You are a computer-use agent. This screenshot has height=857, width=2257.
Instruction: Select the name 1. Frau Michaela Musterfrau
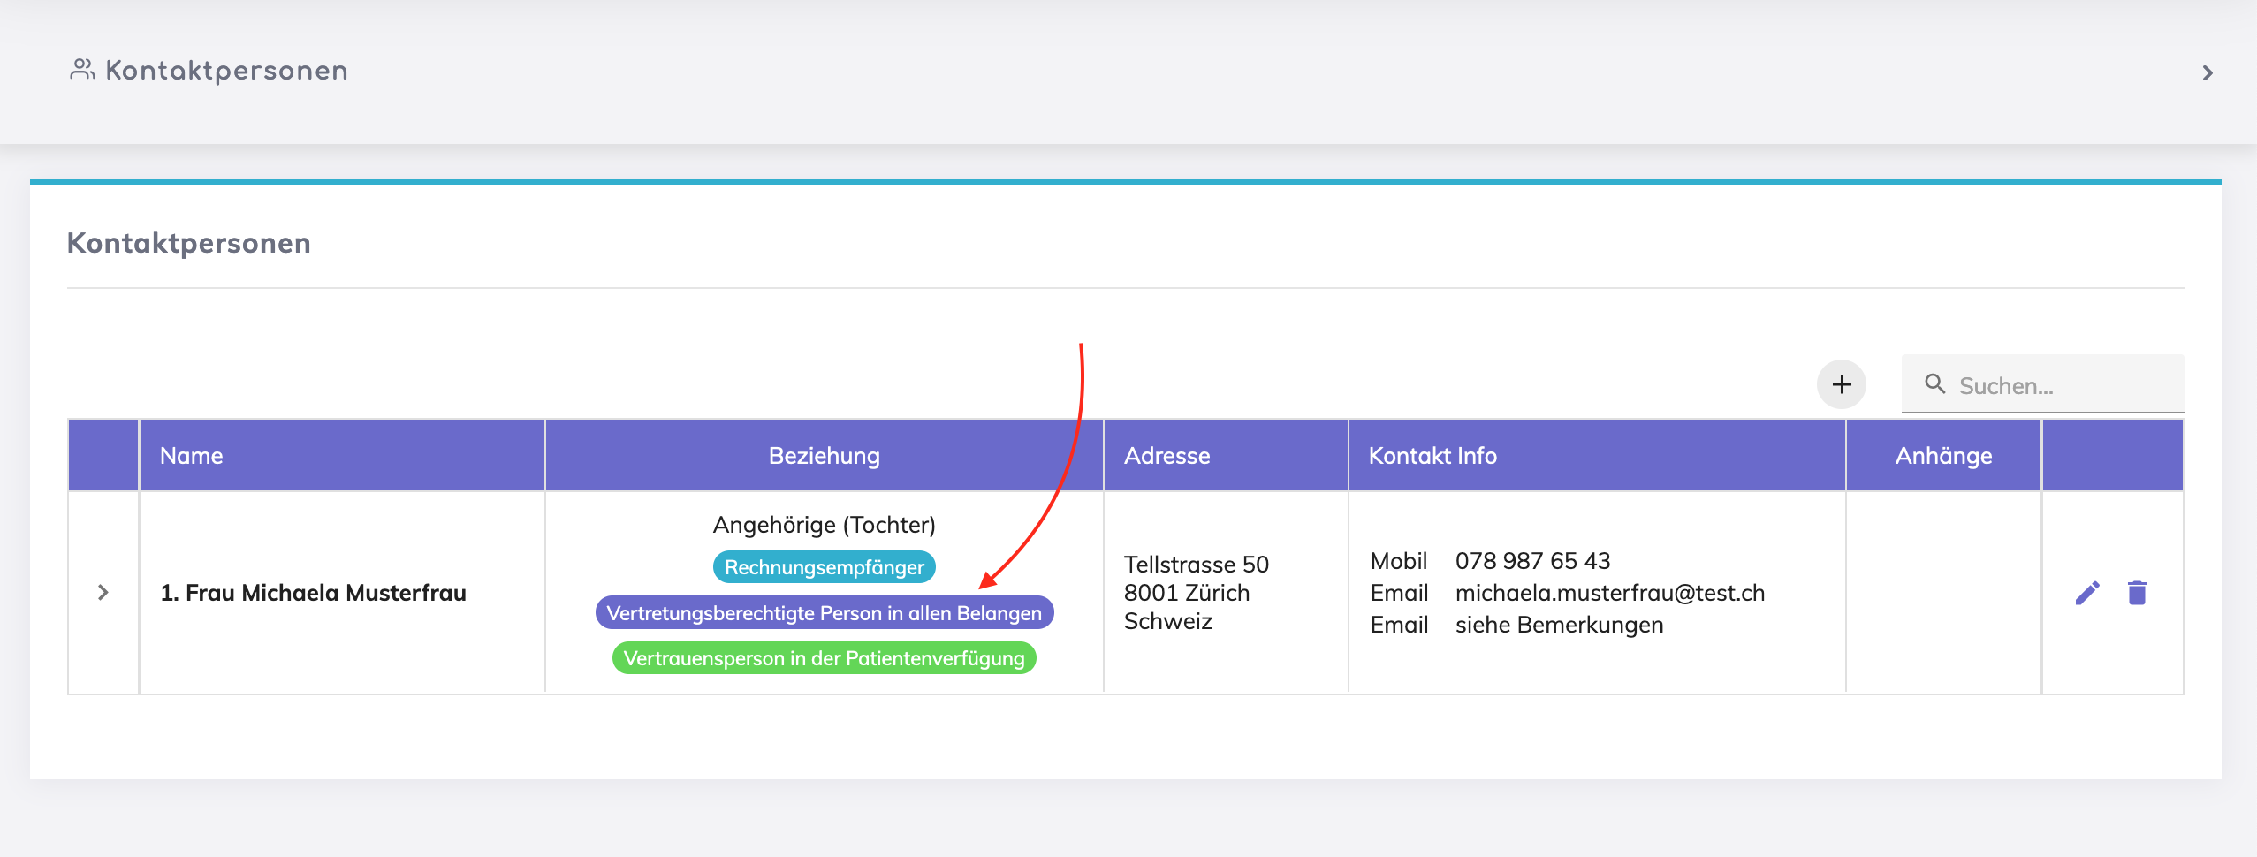click(313, 593)
